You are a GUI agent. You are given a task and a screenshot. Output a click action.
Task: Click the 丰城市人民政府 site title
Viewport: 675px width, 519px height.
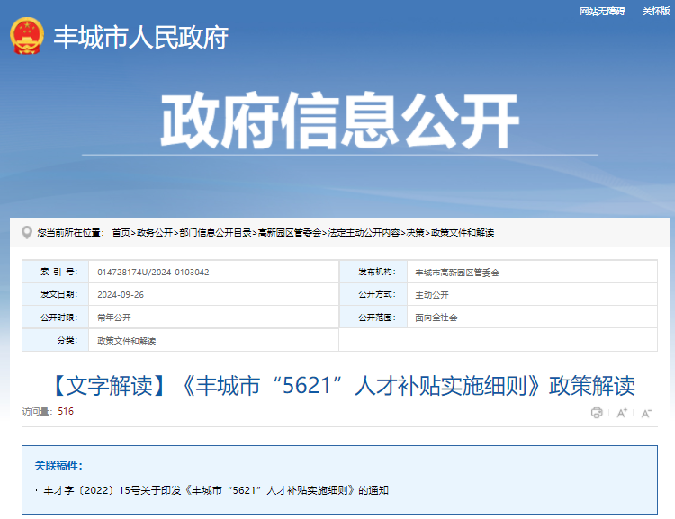(141, 38)
